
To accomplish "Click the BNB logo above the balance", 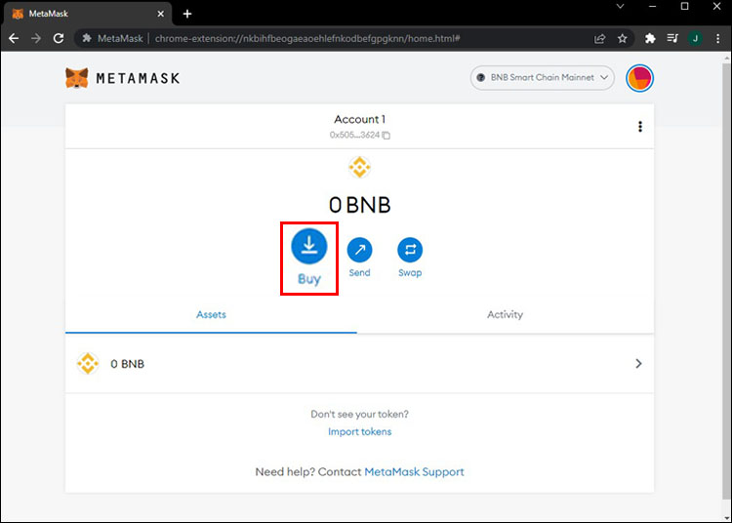I will pos(359,168).
